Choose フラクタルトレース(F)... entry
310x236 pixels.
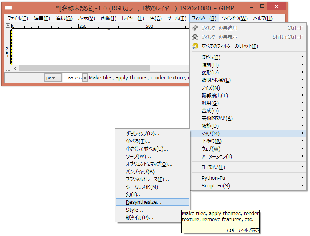(152, 179)
